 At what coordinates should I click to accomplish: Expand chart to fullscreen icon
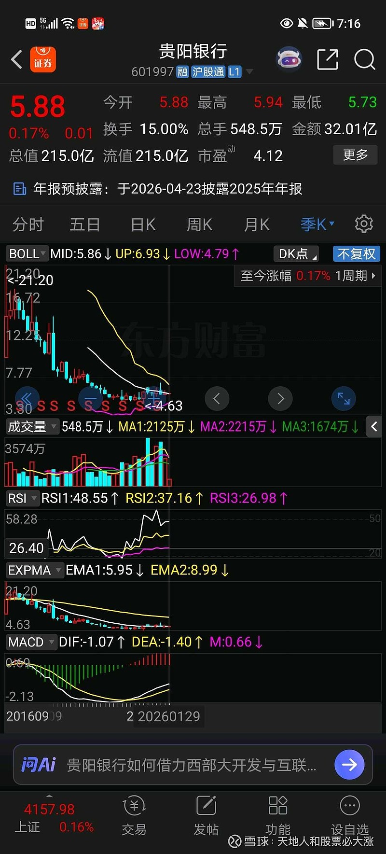pos(344,399)
